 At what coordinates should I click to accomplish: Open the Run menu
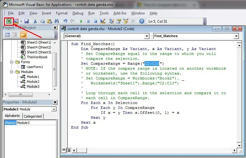tap(91, 13)
